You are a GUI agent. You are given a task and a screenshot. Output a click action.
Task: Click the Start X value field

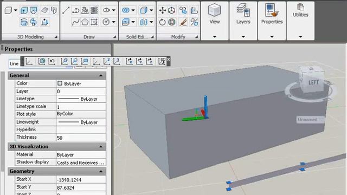pos(81,179)
